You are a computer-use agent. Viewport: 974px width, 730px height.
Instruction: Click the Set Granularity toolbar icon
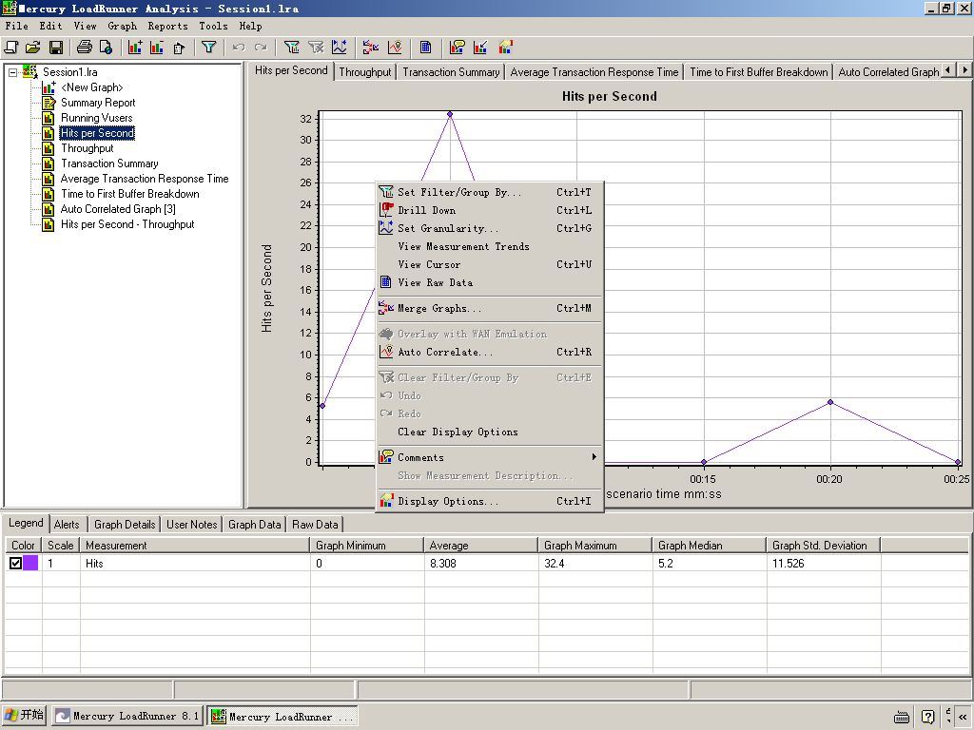(340, 48)
